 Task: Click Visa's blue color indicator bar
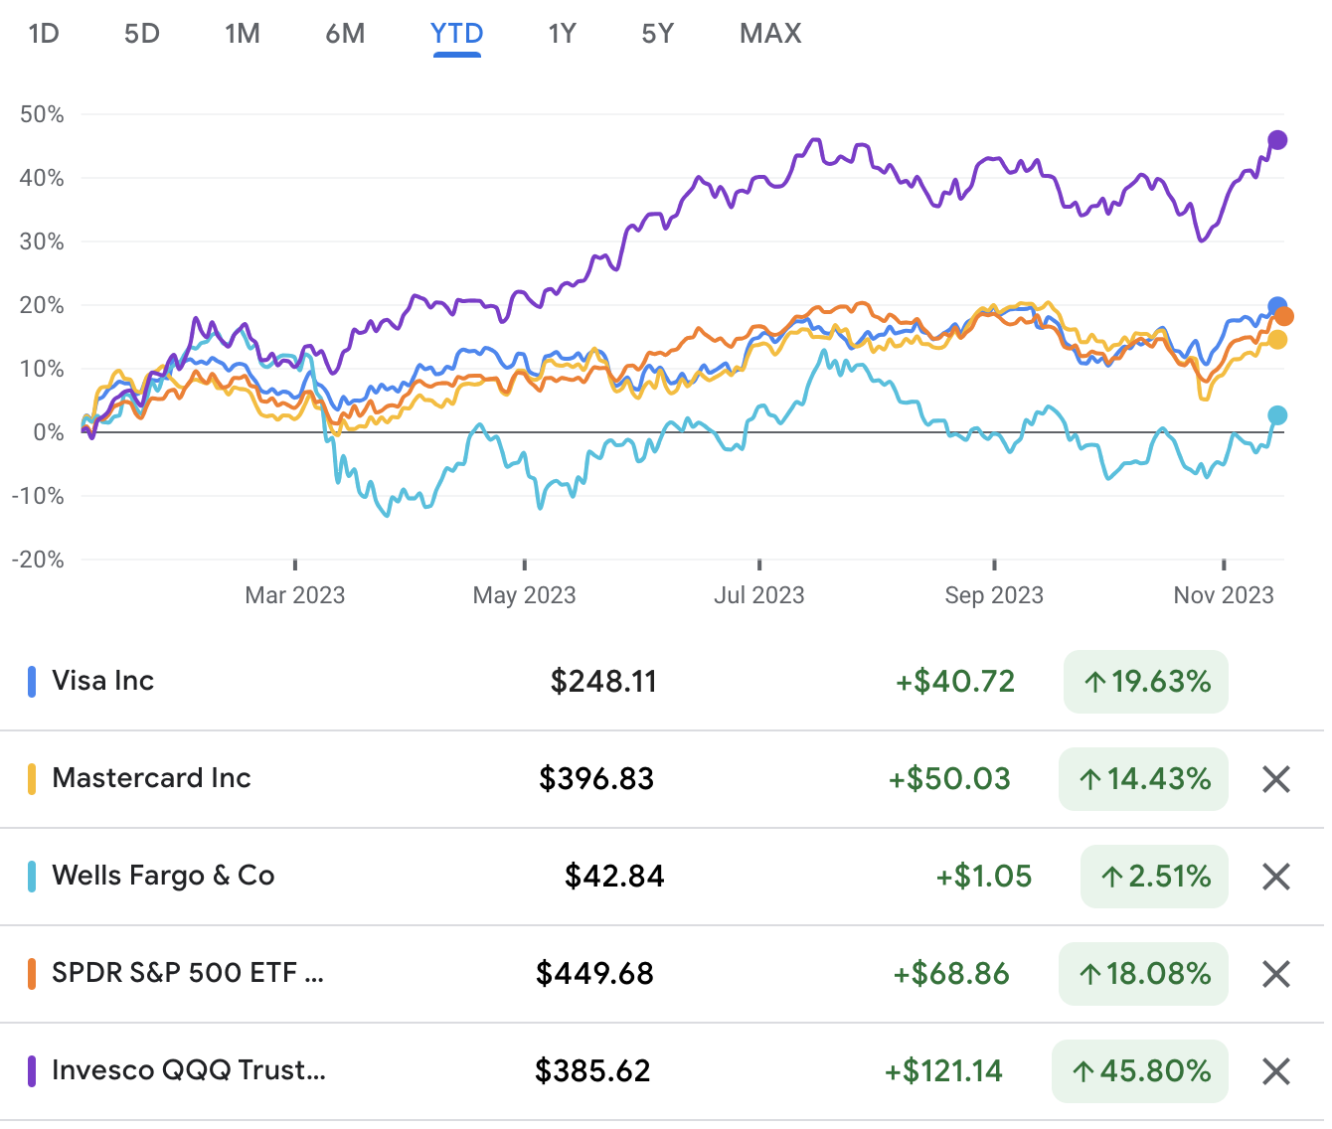point(33,681)
